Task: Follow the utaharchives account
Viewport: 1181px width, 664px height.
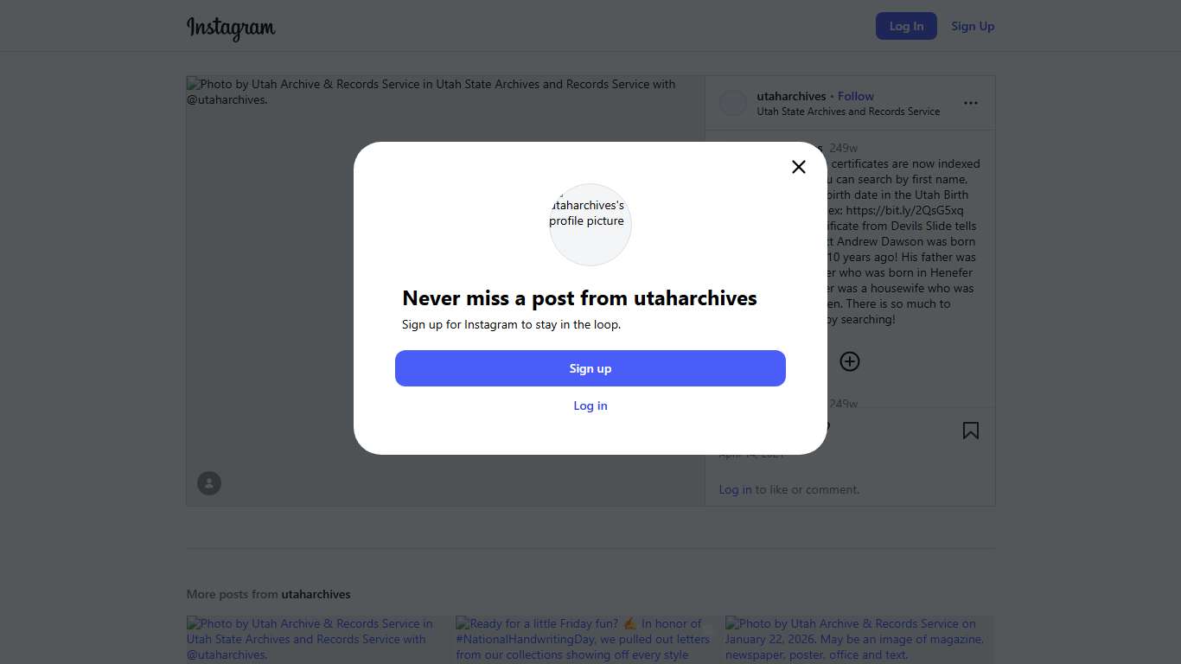Action: tap(856, 96)
